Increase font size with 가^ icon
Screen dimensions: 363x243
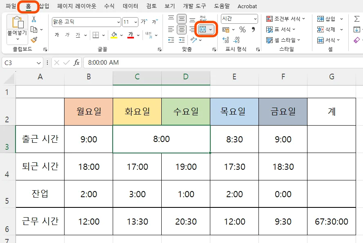(x=144, y=22)
